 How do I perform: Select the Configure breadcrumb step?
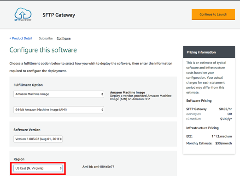(64, 38)
